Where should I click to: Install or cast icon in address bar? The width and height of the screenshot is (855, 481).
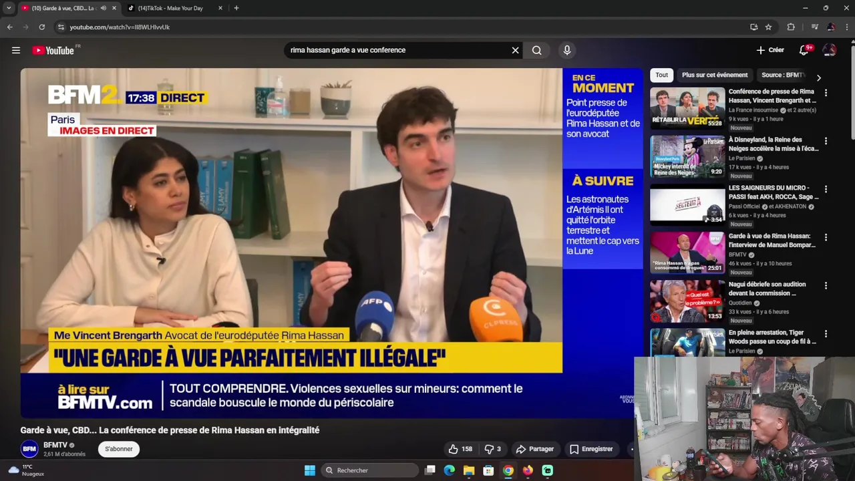pyautogui.click(x=753, y=27)
